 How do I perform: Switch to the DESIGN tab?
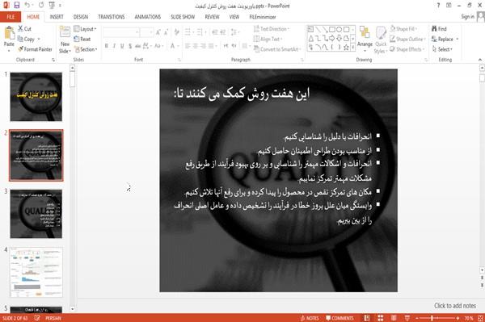click(81, 17)
